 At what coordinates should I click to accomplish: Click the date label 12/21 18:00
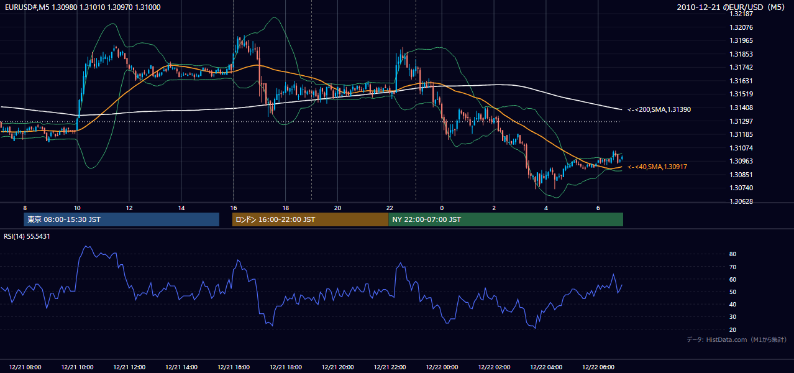click(286, 367)
